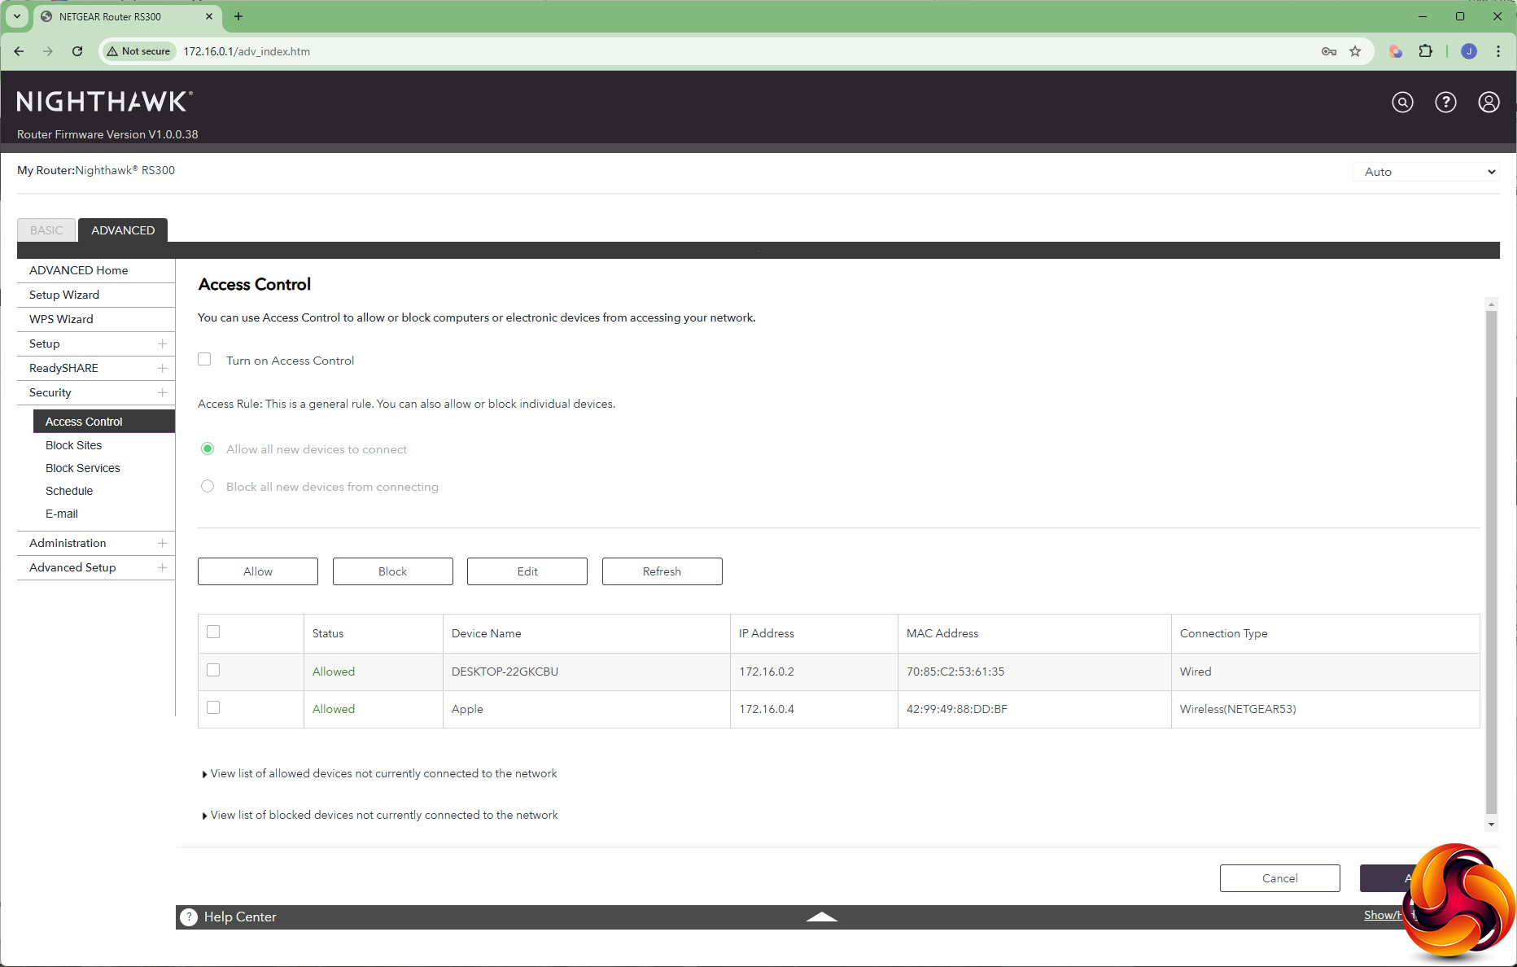Viewport: 1517px width, 967px height.
Task: Expand the Administration menu section
Action: click(162, 543)
